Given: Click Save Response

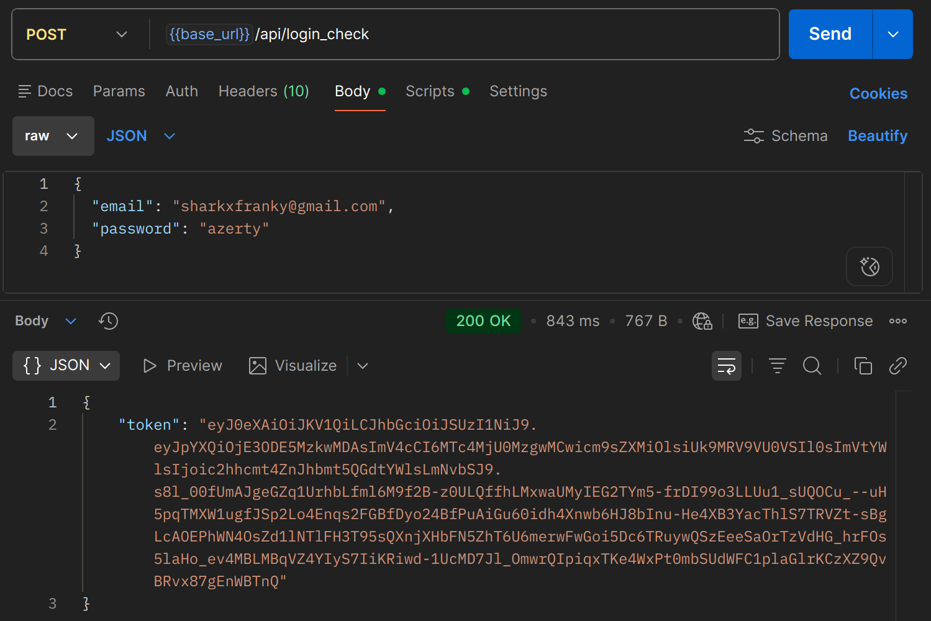Looking at the screenshot, I should [806, 321].
